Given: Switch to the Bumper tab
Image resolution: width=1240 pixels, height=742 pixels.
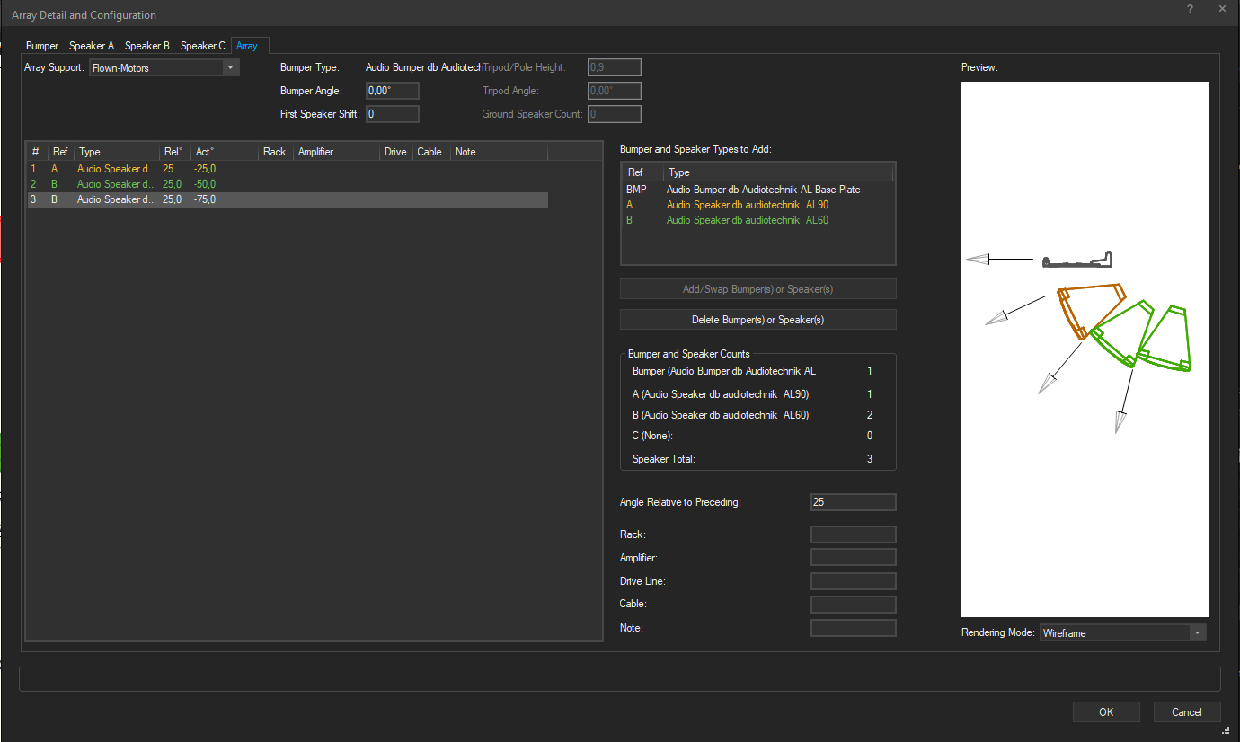Looking at the screenshot, I should click(41, 45).
